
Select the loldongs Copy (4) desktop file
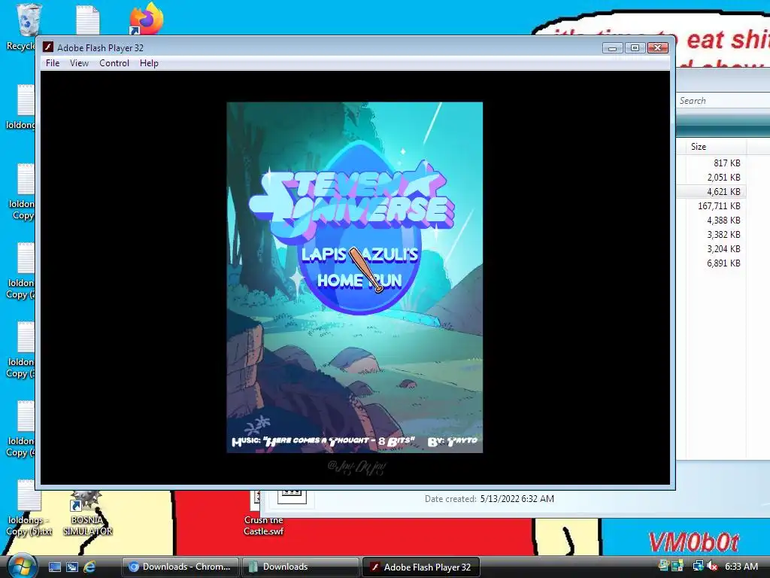click(x=20, y=429)
